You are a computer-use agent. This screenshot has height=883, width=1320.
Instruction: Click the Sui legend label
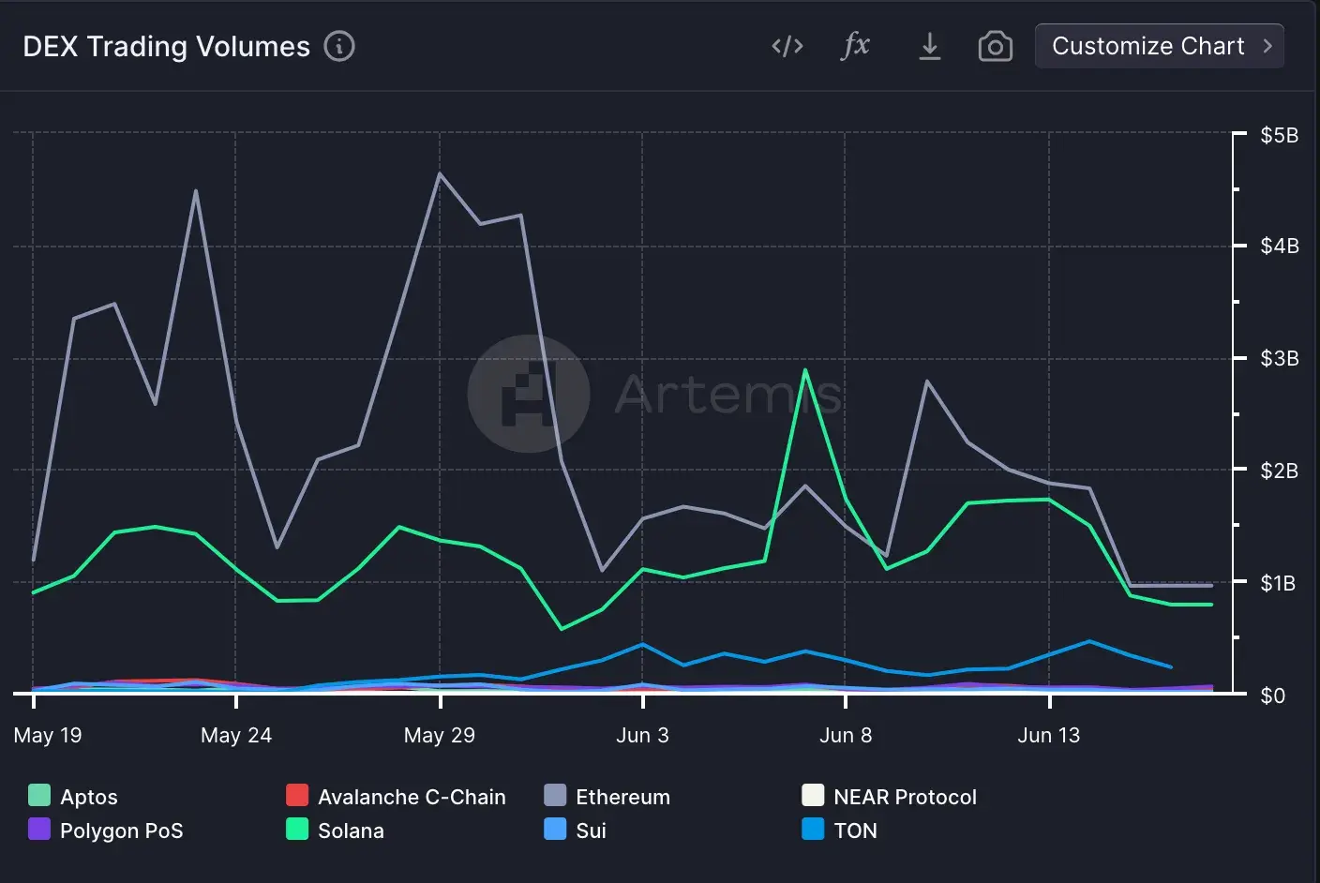coord(591,831)
